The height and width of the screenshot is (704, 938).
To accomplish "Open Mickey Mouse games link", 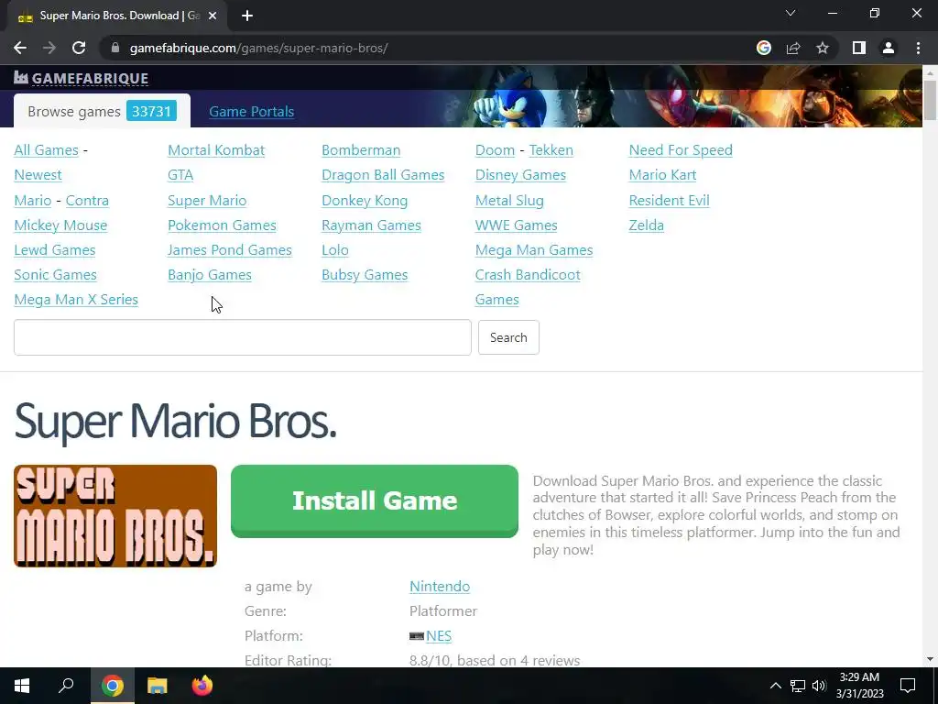I will pos(60,225).
